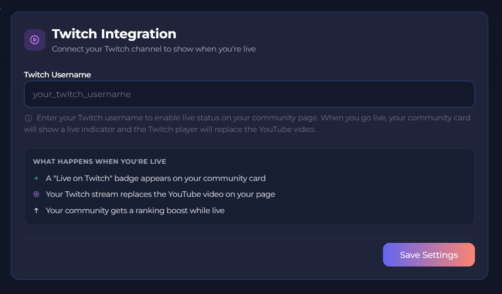502x294 pixels.
Task: Click the Twitch Username field label
Action: 57,74
